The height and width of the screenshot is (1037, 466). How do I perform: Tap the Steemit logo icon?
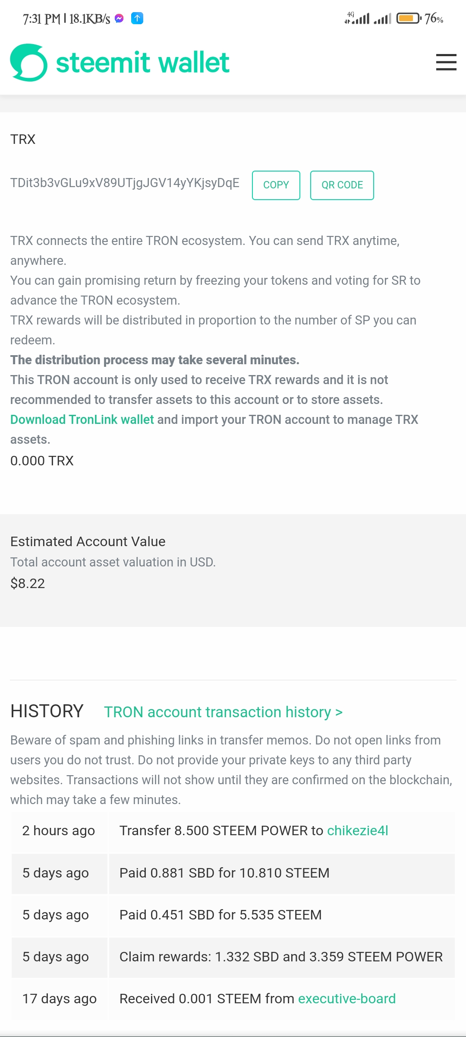click(x=28, y=63)
